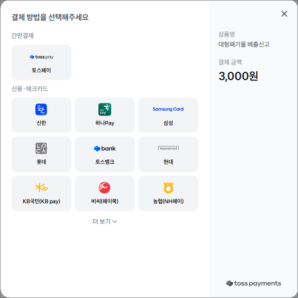This screenshot has width=298, height=298.
Task: Select the Lotte LOCA card icon
Action: point(41,148)
